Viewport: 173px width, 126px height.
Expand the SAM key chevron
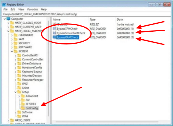(x=12, y=39)
